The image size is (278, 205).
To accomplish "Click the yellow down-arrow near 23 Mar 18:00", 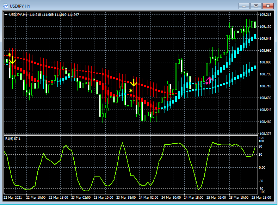I will 134,83.
